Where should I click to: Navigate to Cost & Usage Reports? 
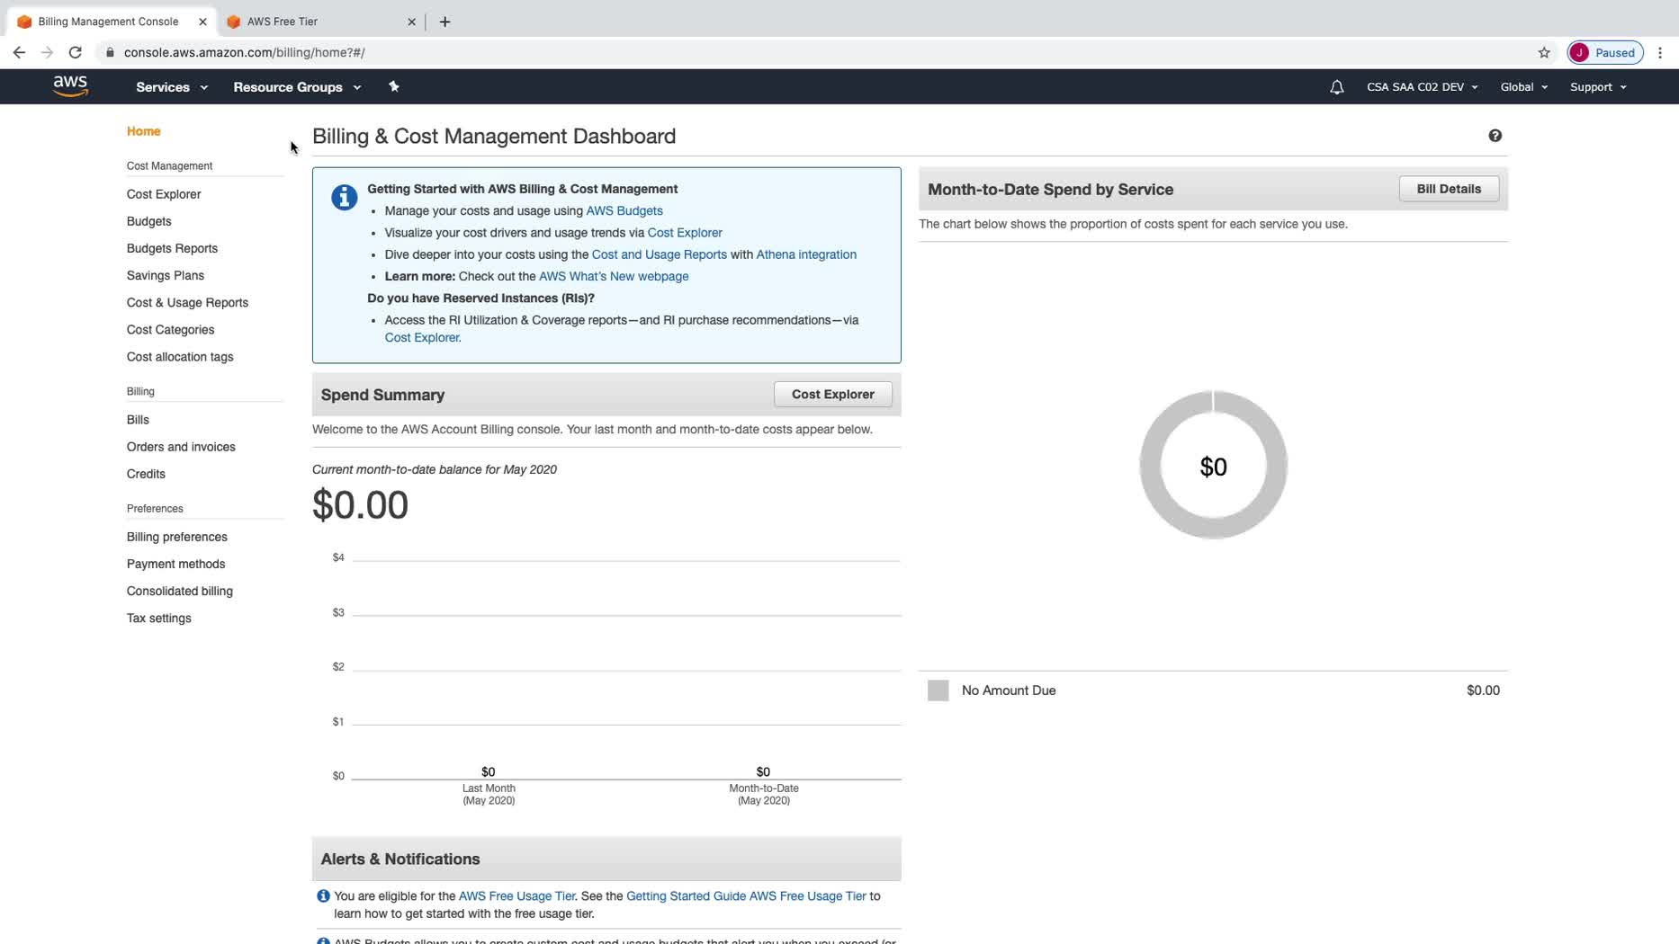[187, 302]
